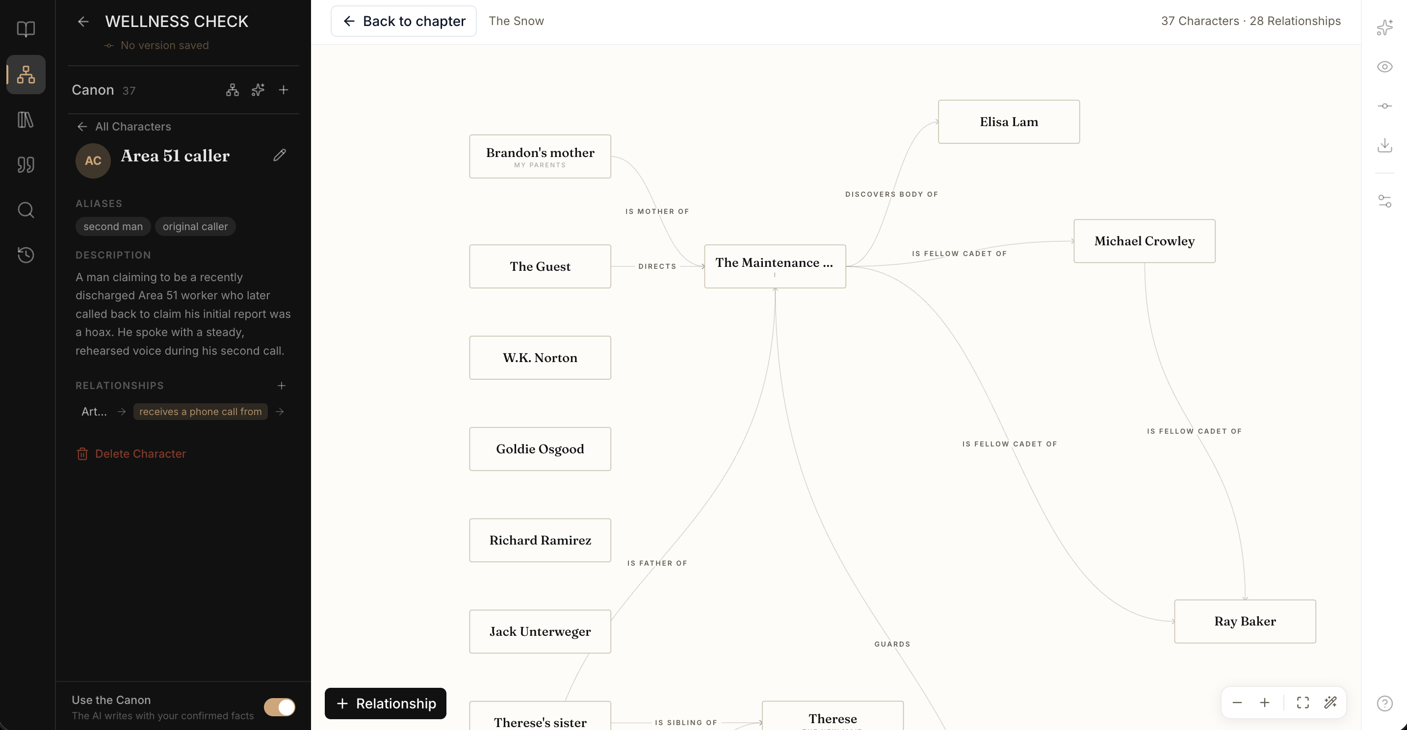Select the W.K. Norton node

[x=540, y=358]
